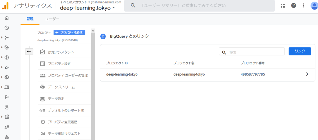Open the Retention magnet icon
Screen dimensions: 318x140
(7, 68)
